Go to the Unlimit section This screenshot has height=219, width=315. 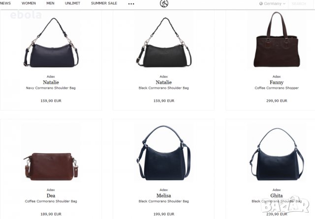(x=72, y=3)
